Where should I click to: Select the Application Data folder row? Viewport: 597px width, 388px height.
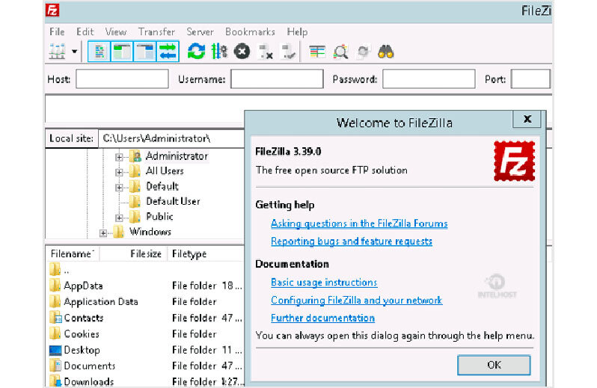(145, 301)
